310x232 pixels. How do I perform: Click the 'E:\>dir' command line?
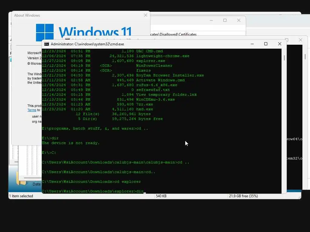tap(50, 138)
